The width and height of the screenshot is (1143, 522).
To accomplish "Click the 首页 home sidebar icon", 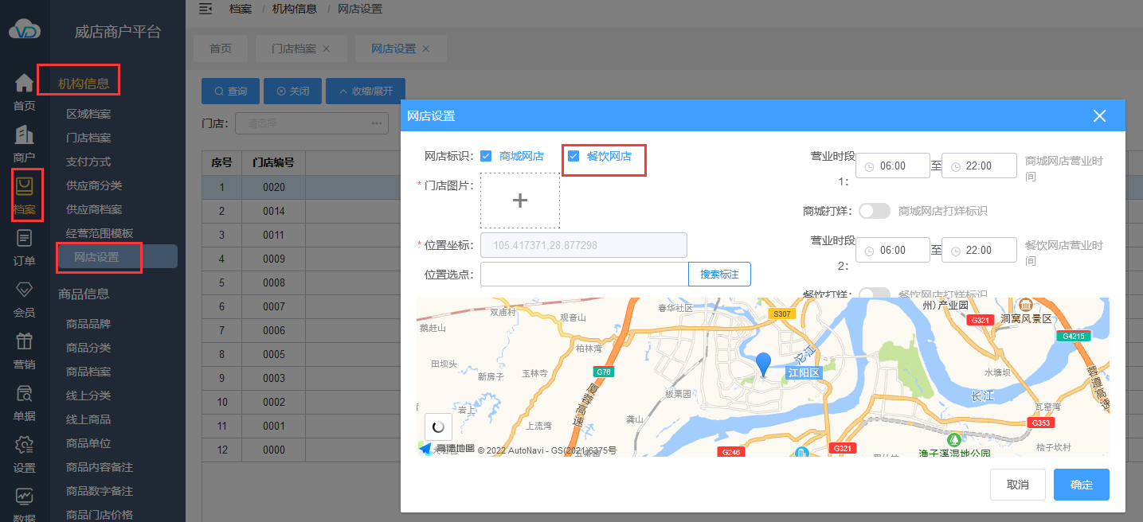I will (x=25, y=84).
